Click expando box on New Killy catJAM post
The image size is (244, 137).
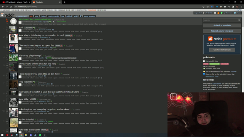coord(20,102)
